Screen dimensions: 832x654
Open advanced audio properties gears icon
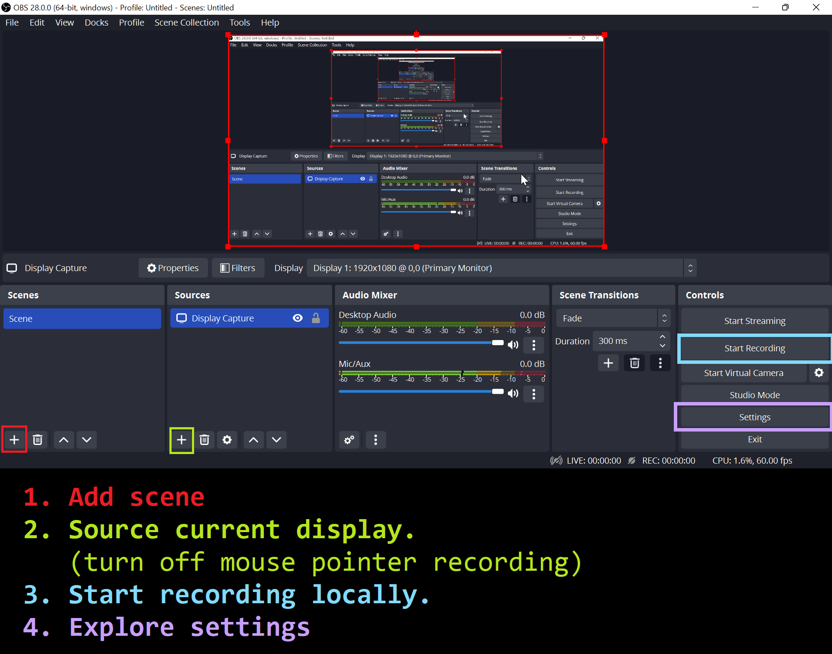(x=349, y=440)
